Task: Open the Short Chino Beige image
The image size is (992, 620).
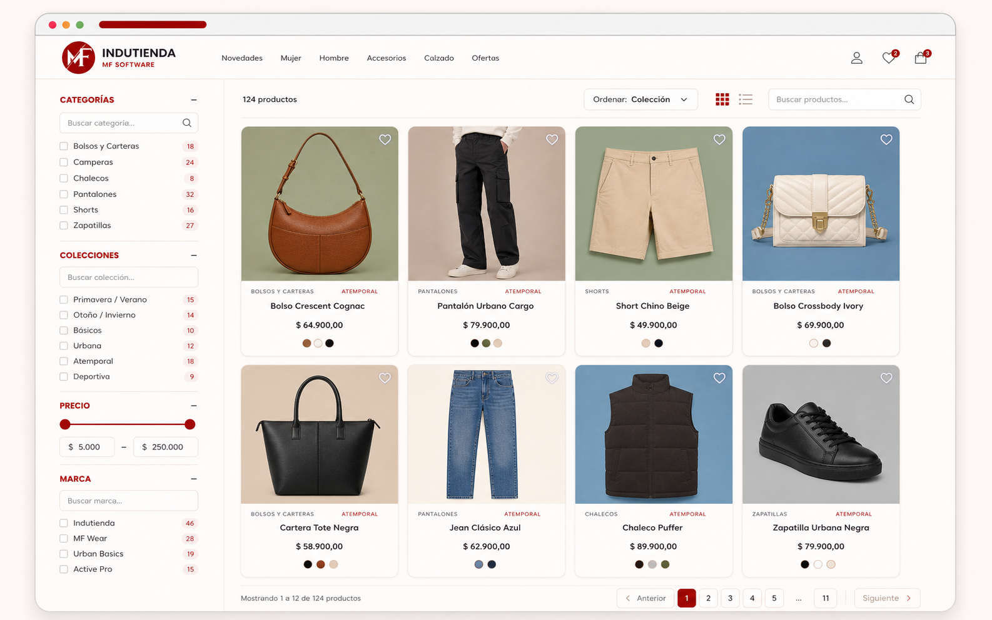Action: click(x=654, y=204)
